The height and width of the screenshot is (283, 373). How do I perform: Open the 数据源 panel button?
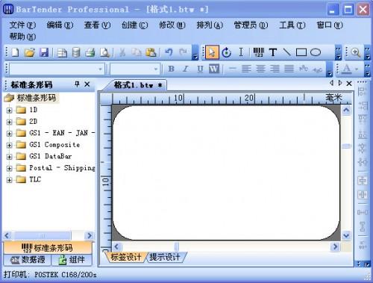click(x=28, y=260)
